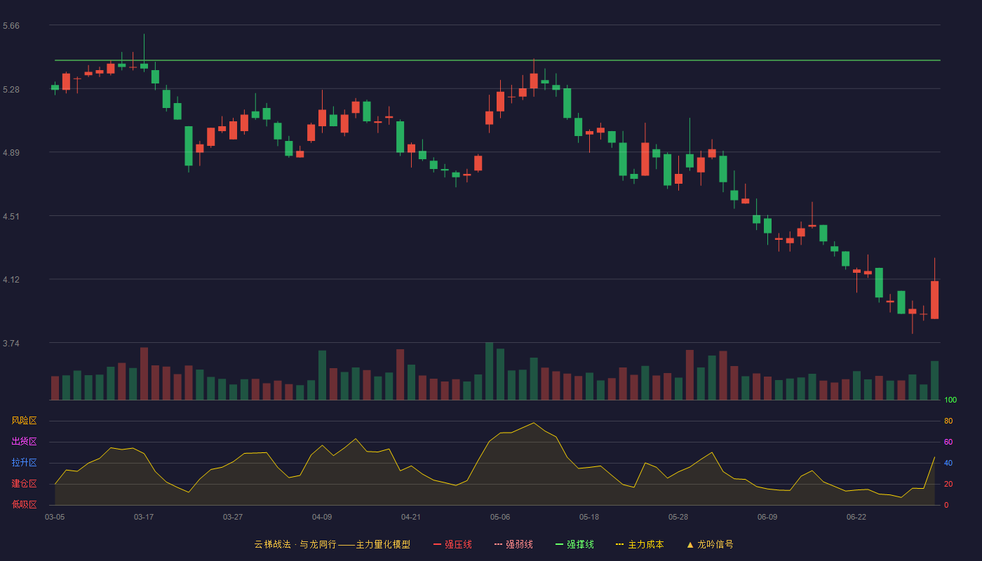Toggle the 强撑线 legend series
The image size is (982, 561).
tap(574, 544)
